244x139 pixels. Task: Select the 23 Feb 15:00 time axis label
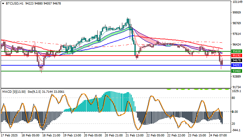(x=197, y=135)
